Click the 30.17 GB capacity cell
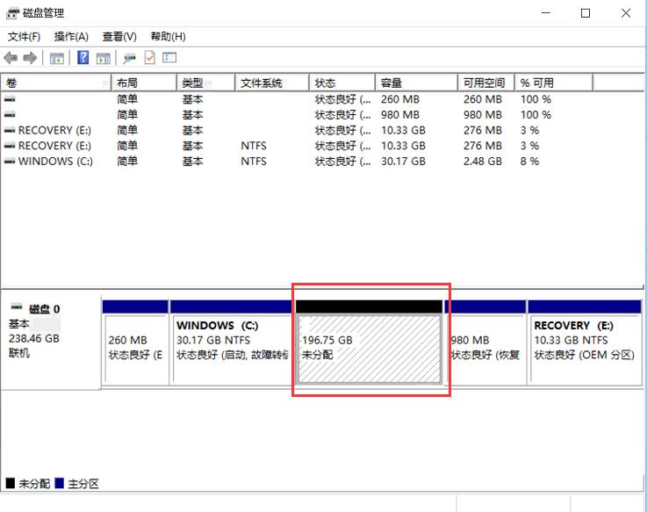The image size is (647, 512). (x=403, y=161)
